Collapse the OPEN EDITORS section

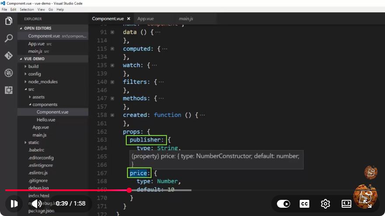coord(21,28)
